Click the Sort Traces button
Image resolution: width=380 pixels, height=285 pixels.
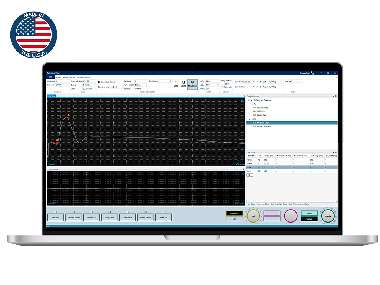(128, 217)
